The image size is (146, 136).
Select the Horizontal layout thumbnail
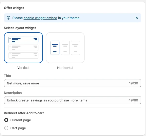pyautogui.click(x=65, y=48)
